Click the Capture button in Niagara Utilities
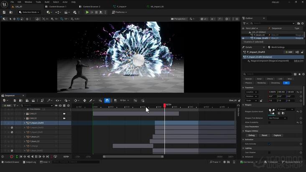The image size is (306, 172). coord(277,135)
